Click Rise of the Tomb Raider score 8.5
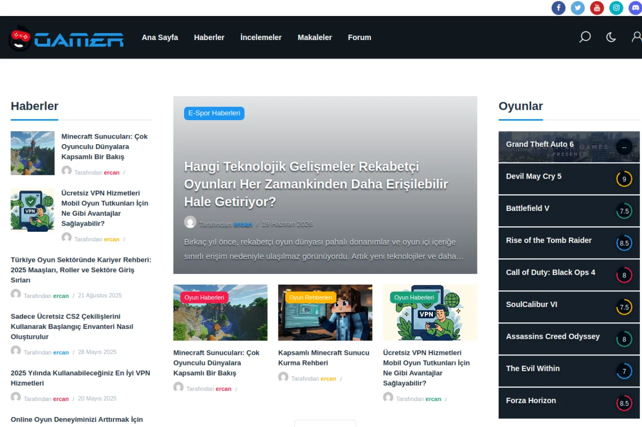 click(624, 243)
